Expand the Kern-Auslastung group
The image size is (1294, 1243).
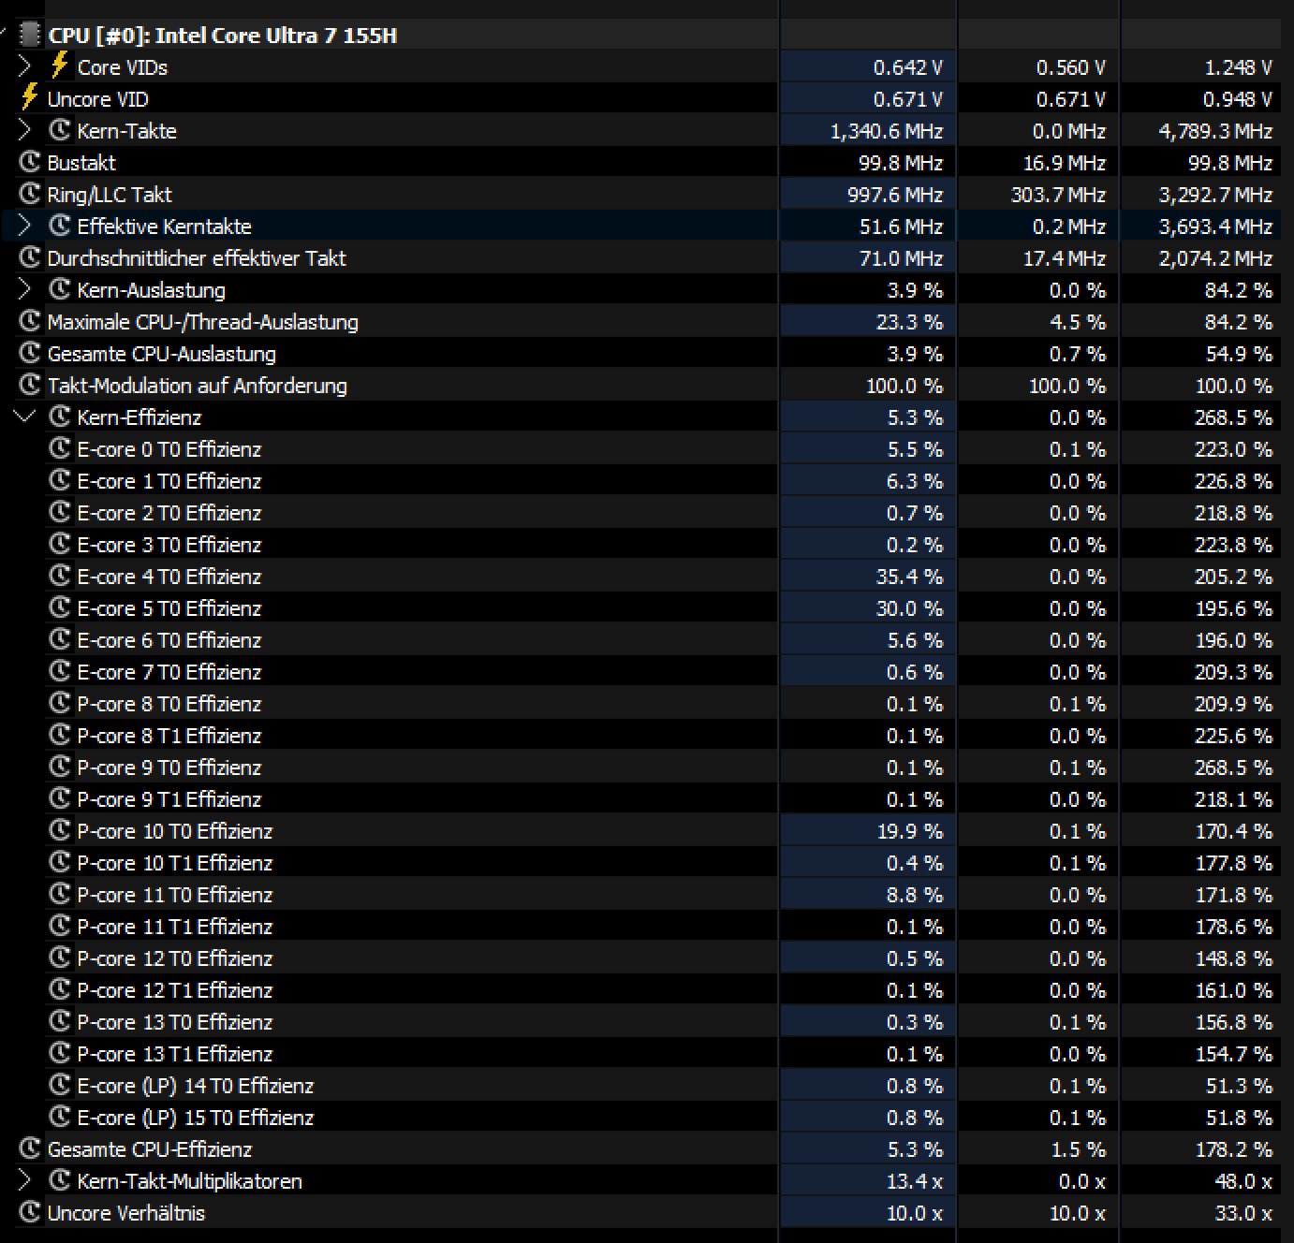pyautogui.click(x=25, y=289)
